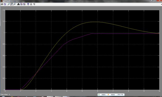Toggle Floating scope mode

click(28, 4)
